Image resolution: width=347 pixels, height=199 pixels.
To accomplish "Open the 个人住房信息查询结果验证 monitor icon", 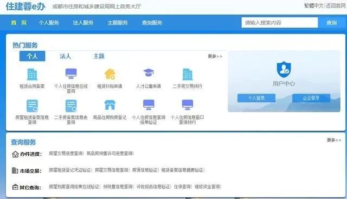I will point(149,105).
